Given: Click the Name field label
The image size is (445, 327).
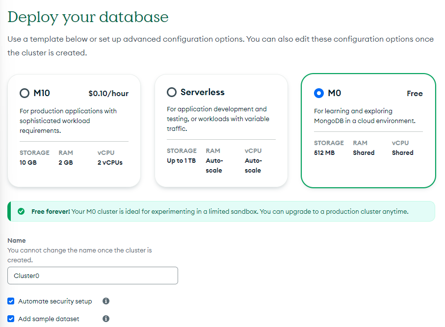Looking at the screenshot, I should pos(17,241).
